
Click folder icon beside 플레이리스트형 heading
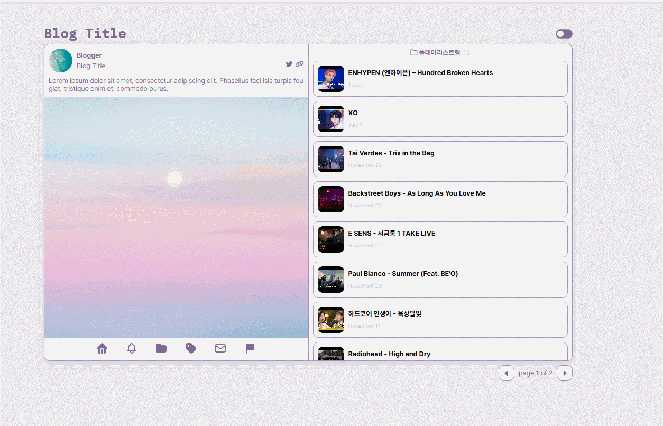(x=414, y=52)
